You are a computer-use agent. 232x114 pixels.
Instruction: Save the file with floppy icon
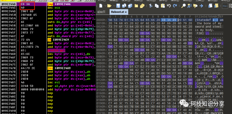coord(118,6)
